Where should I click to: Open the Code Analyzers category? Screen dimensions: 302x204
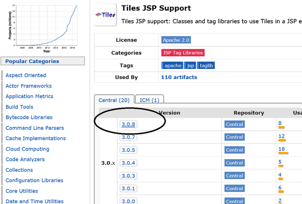click(x=25, y=159)
